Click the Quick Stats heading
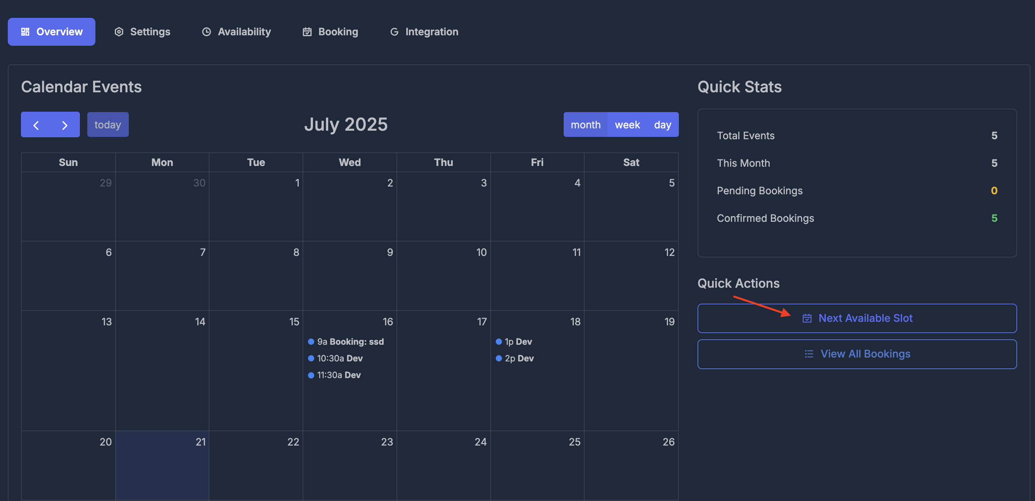 (740, 87)
